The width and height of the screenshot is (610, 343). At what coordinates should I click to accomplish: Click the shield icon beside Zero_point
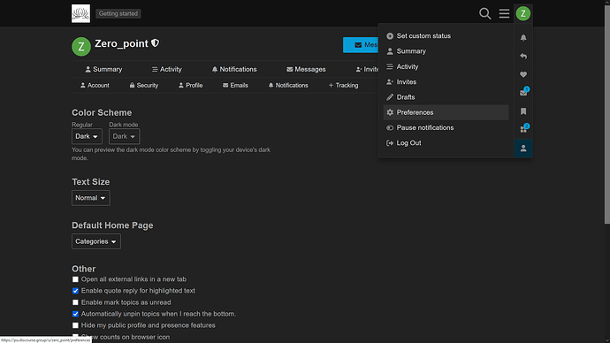pos(156,43)
